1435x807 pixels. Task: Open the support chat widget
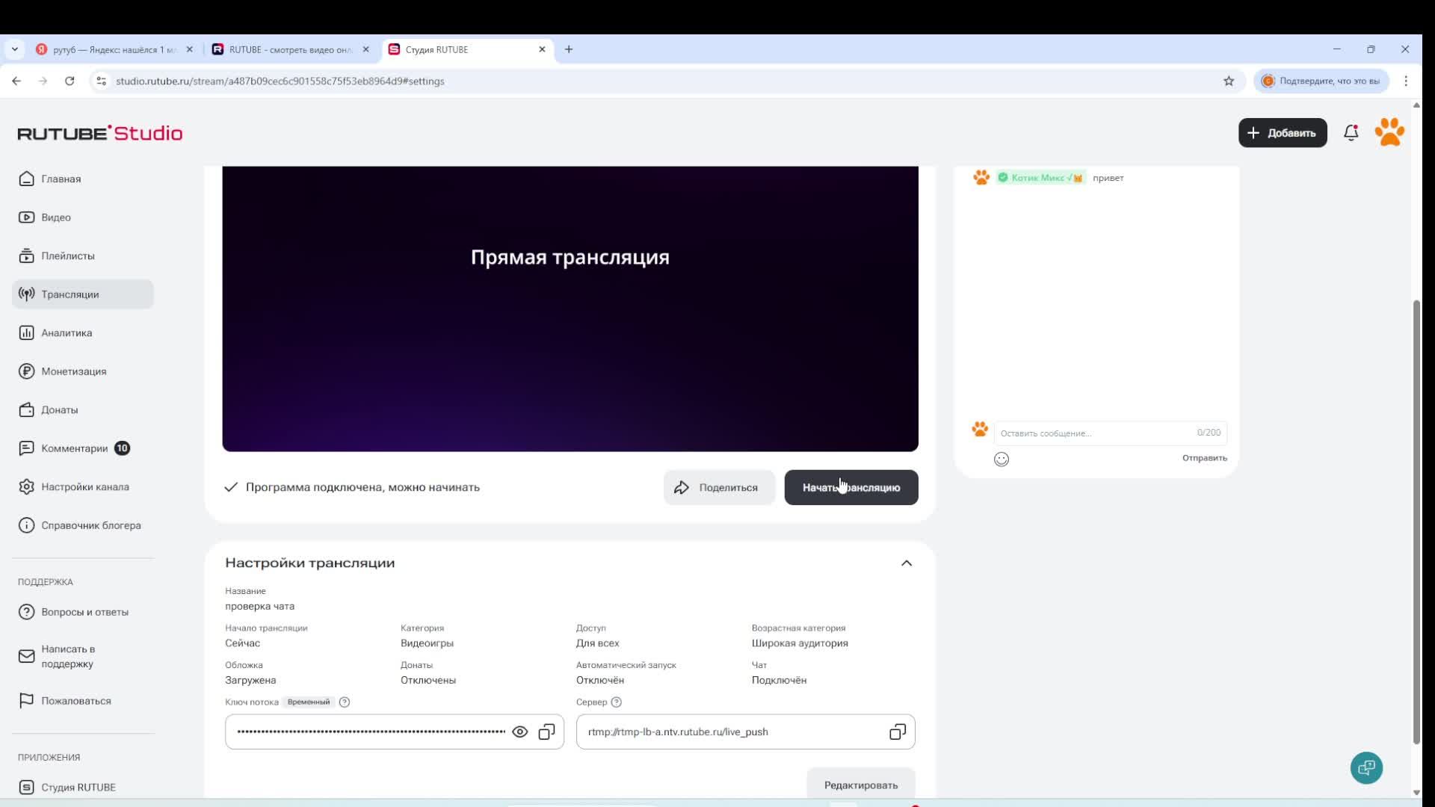click(1366, 767)
